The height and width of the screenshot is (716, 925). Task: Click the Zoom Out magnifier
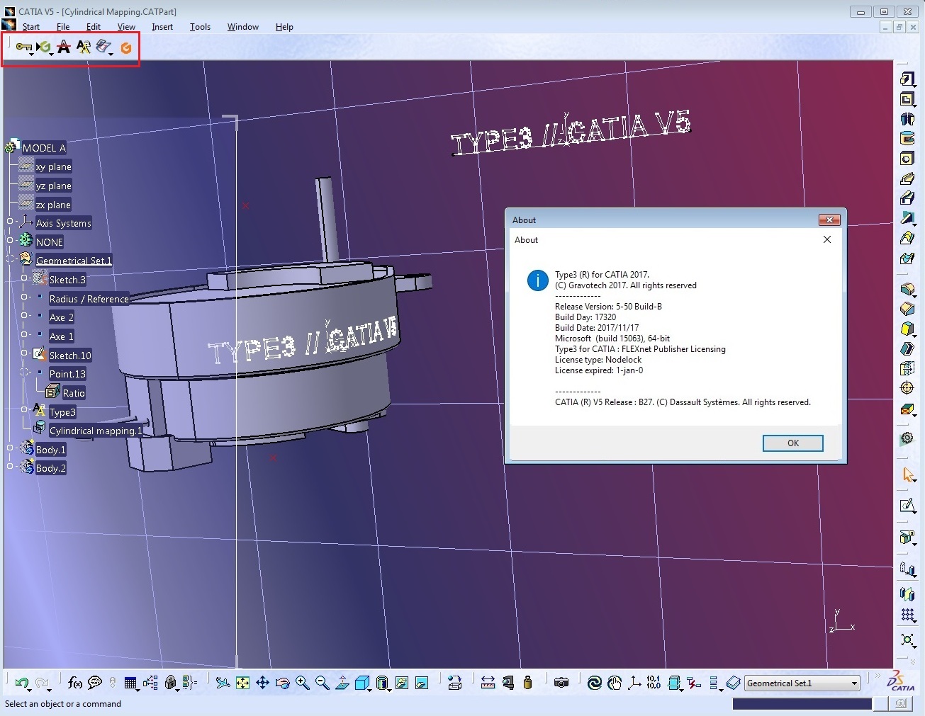[323, 683]
